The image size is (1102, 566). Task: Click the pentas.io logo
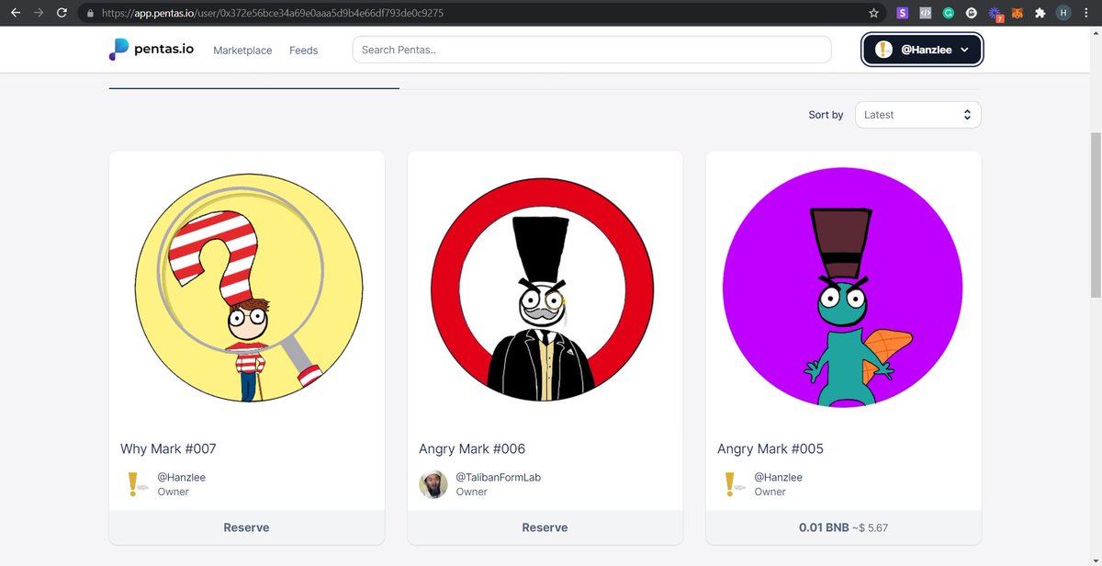pos(152,50)
